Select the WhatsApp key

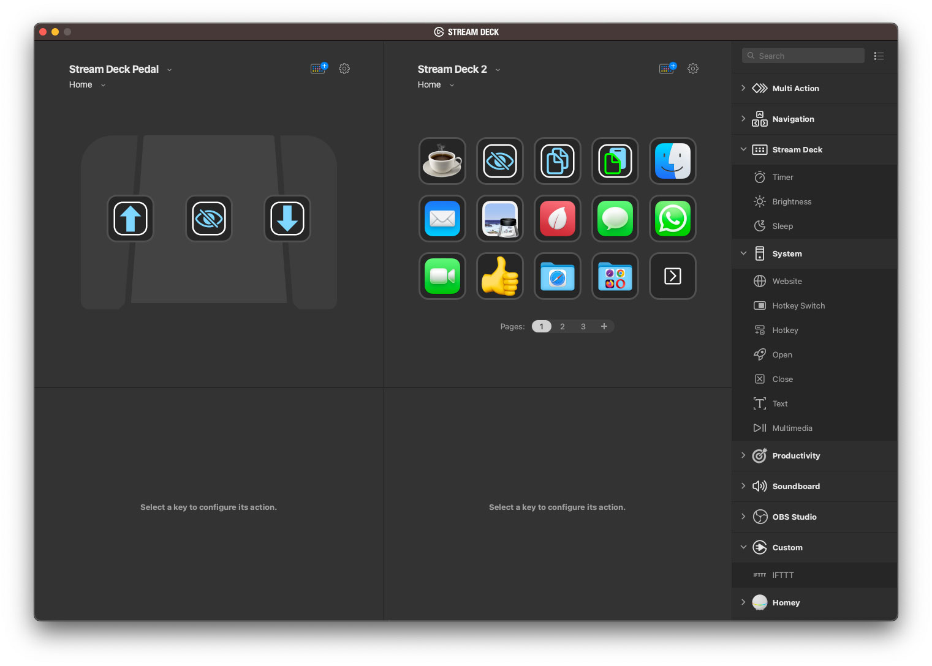pos(673,219)
